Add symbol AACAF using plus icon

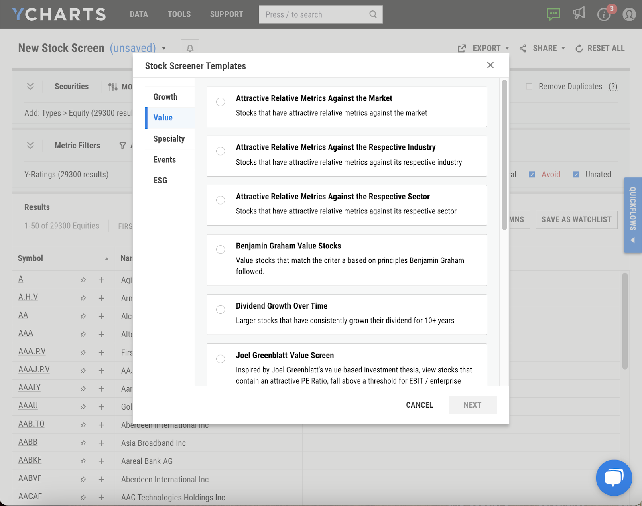[x=102, y=497]
